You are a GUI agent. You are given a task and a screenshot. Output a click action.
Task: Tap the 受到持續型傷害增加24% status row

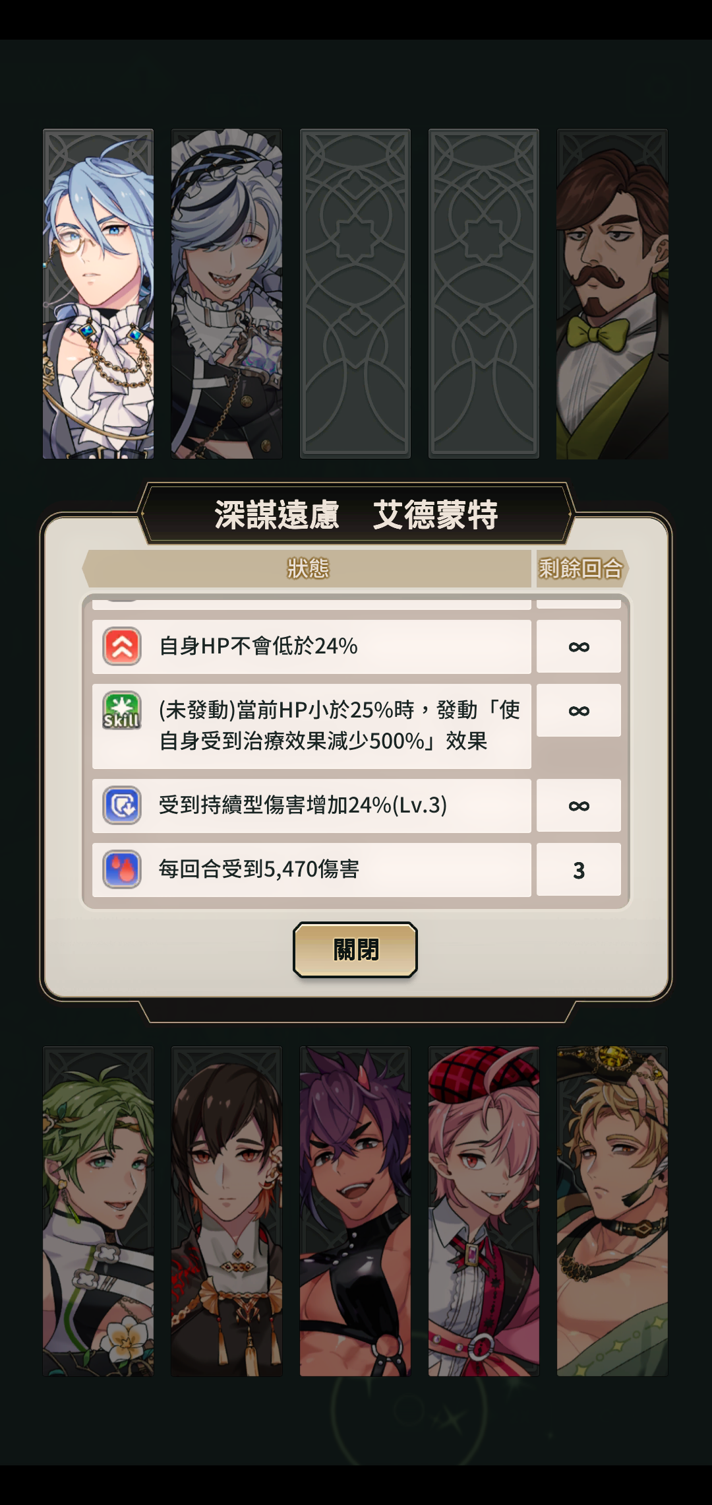(312, 805)
